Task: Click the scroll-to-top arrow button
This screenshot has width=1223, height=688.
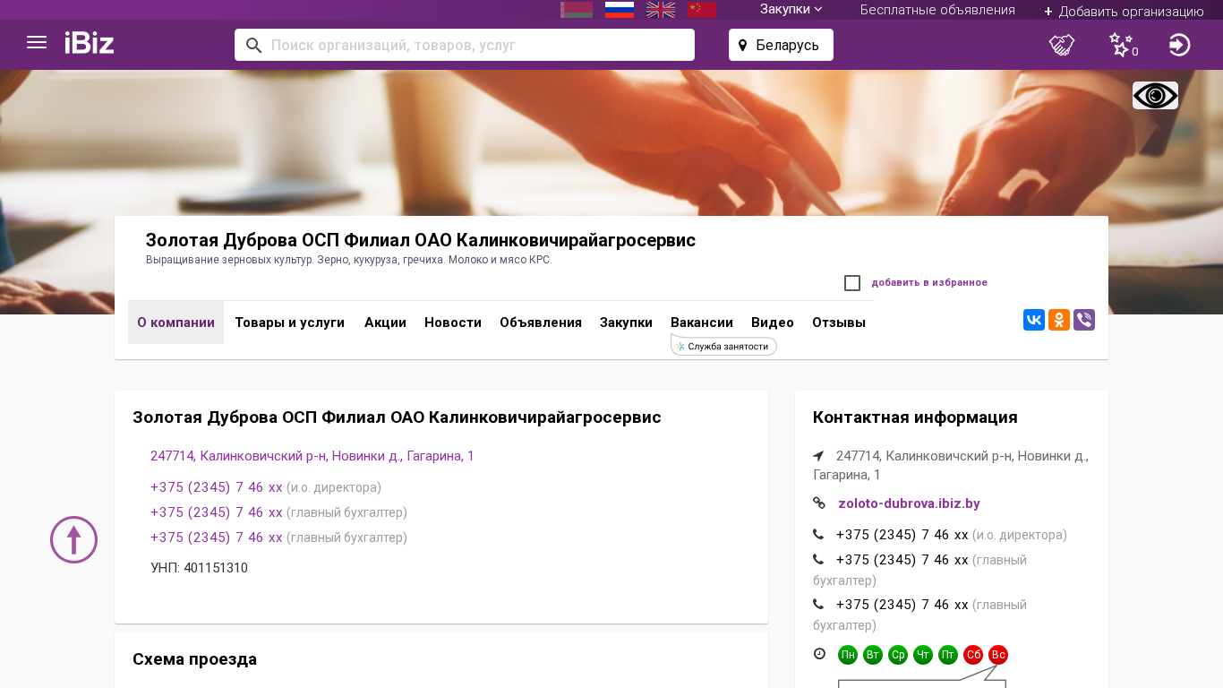Action: point(73,539)
